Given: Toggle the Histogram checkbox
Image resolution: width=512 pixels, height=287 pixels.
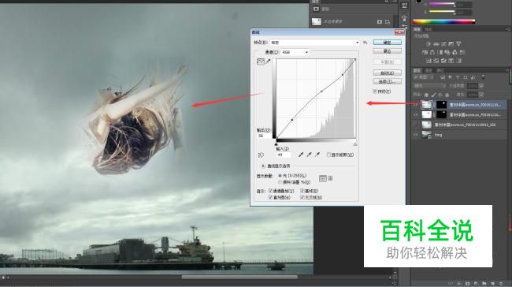Looking at the screenshot, I should pos(271,197).
